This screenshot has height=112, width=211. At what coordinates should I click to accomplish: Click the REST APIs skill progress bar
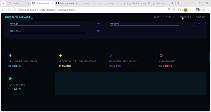click(55, 33)
